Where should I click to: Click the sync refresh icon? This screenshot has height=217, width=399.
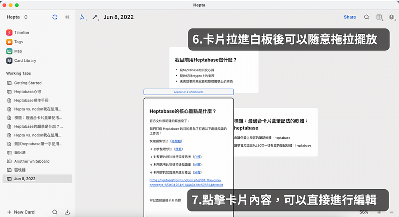[x=55, y=17]
